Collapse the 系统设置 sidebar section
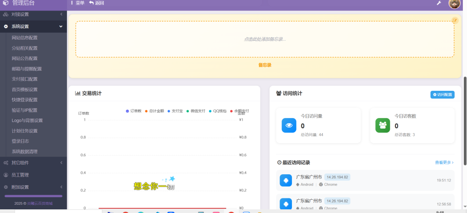 (x=33, y=26)
